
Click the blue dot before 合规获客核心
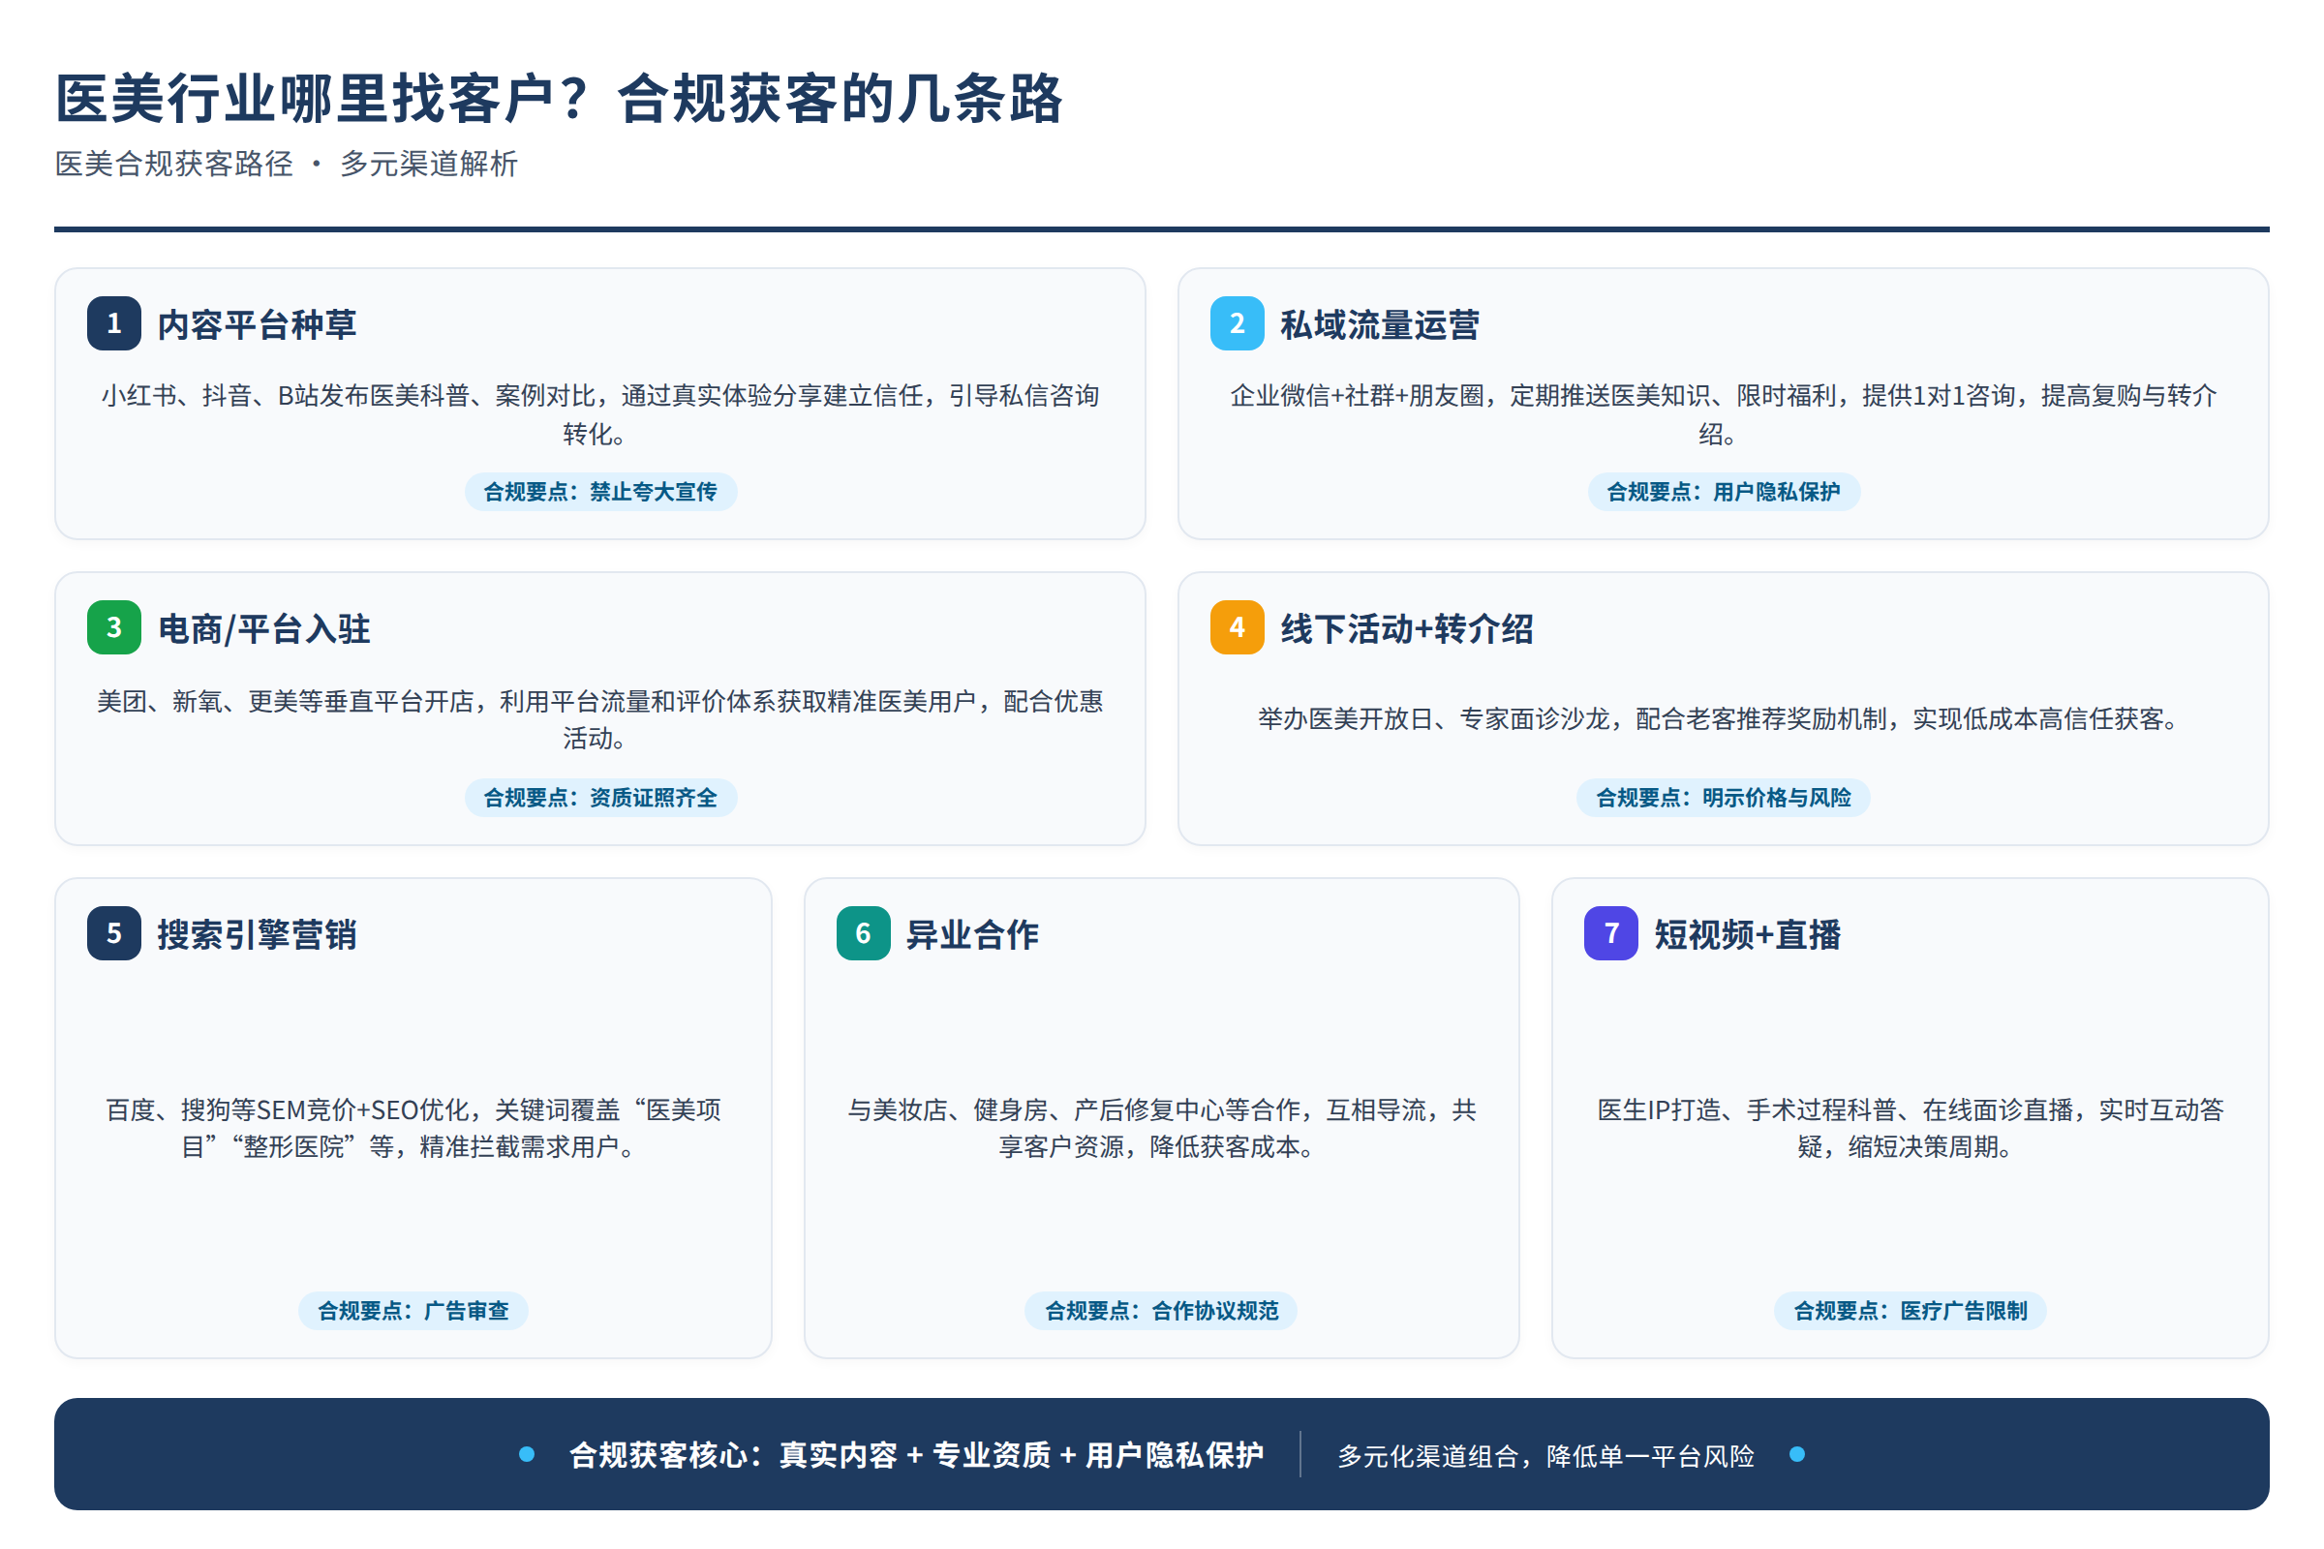[527, 1454]
